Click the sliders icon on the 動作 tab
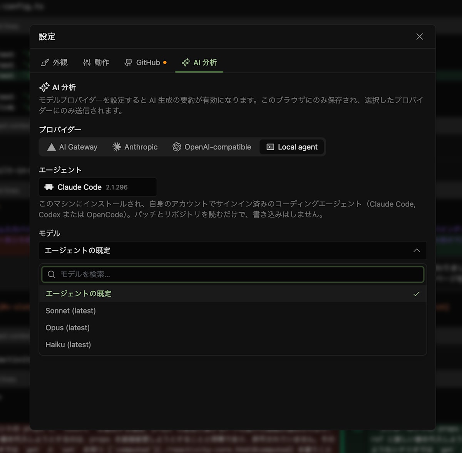The image size is (462, 453). pyautogui.click(x=87, y=62)
